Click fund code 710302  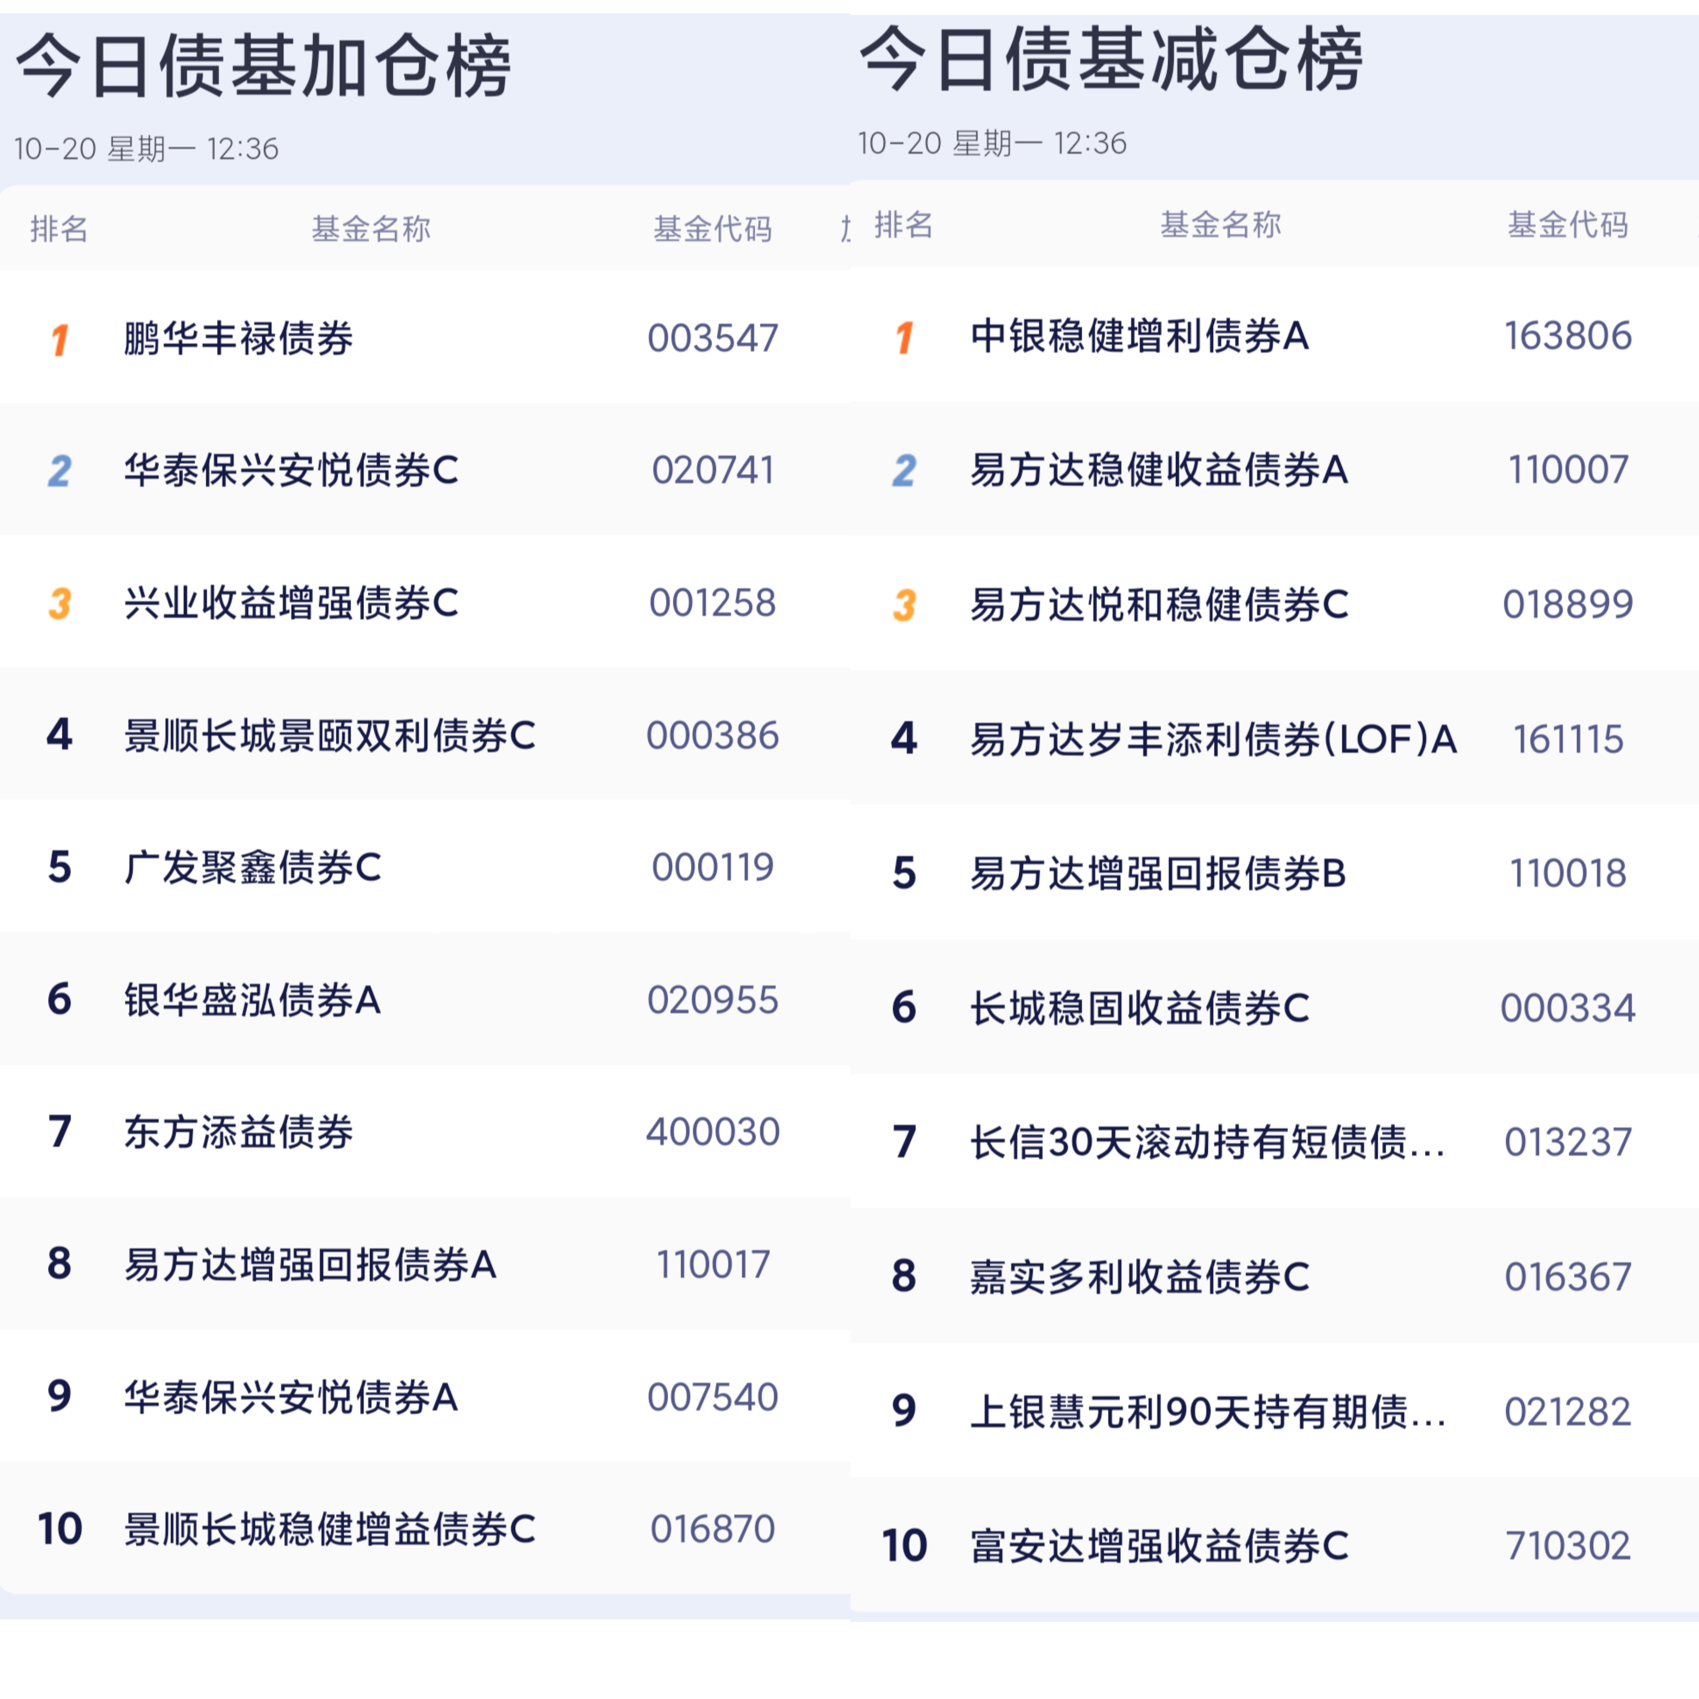(x=1568, y=1546)
